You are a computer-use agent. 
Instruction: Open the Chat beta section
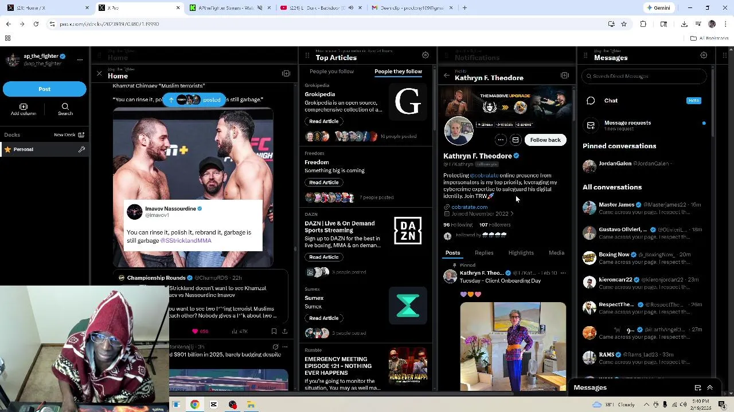click(645, 101)
